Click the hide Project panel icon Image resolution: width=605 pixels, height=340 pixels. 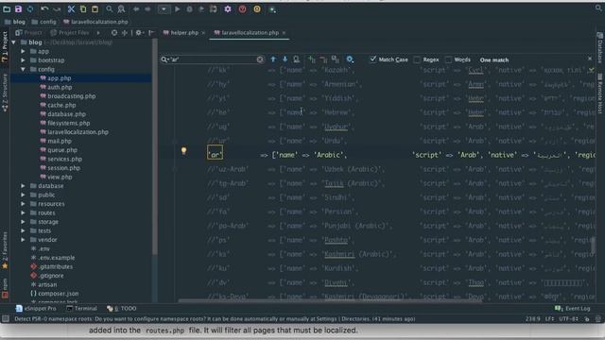click(x=151, y=33)
